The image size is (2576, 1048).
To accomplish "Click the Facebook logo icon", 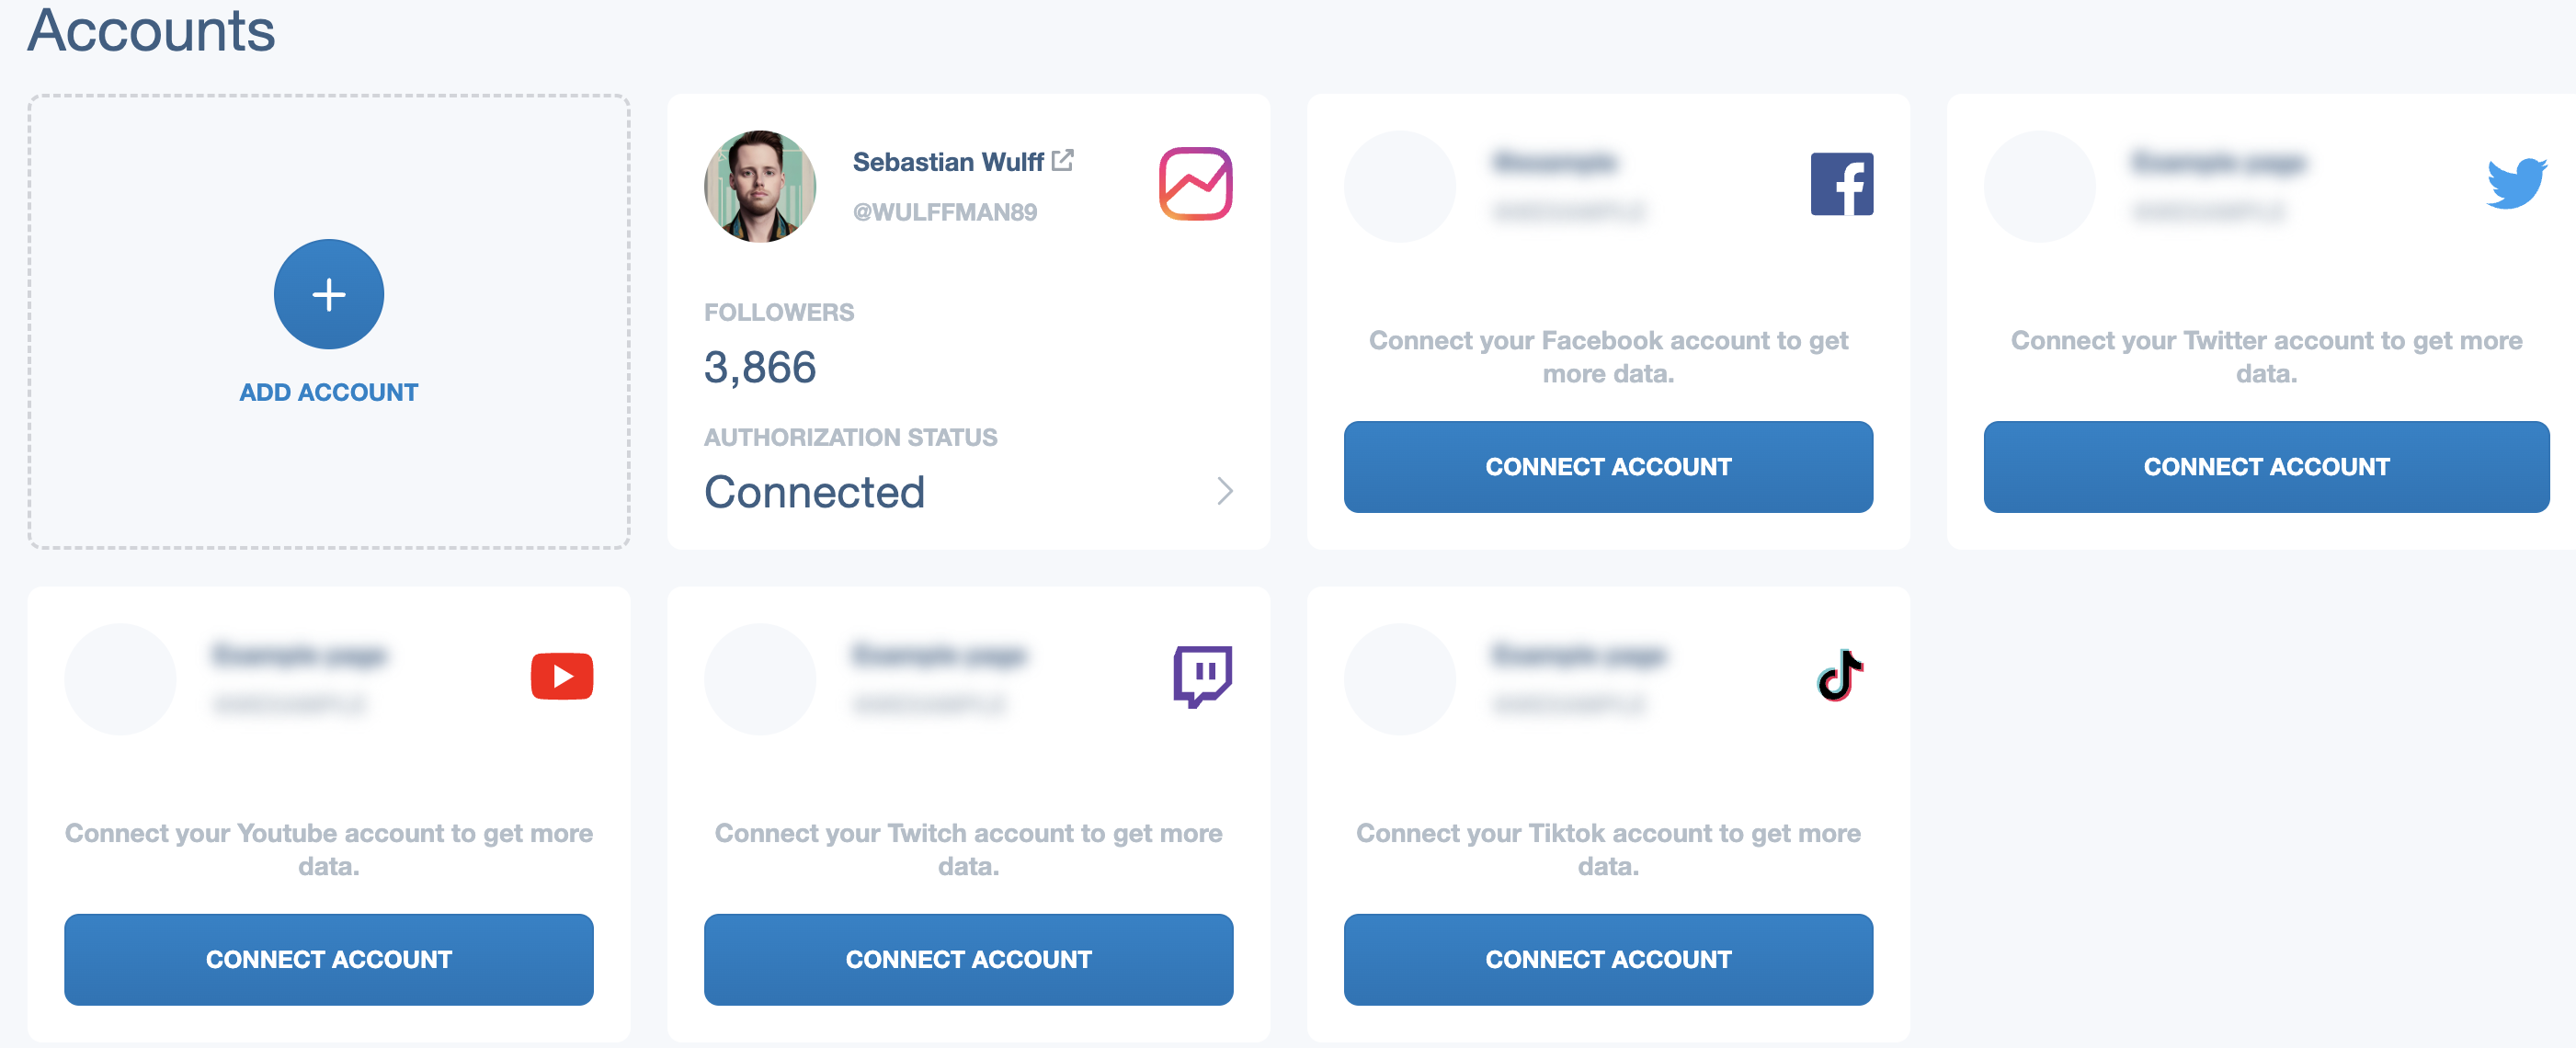I will pyautogui.click(x=1841, y=184).
